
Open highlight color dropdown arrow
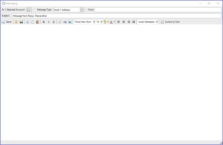108,22
